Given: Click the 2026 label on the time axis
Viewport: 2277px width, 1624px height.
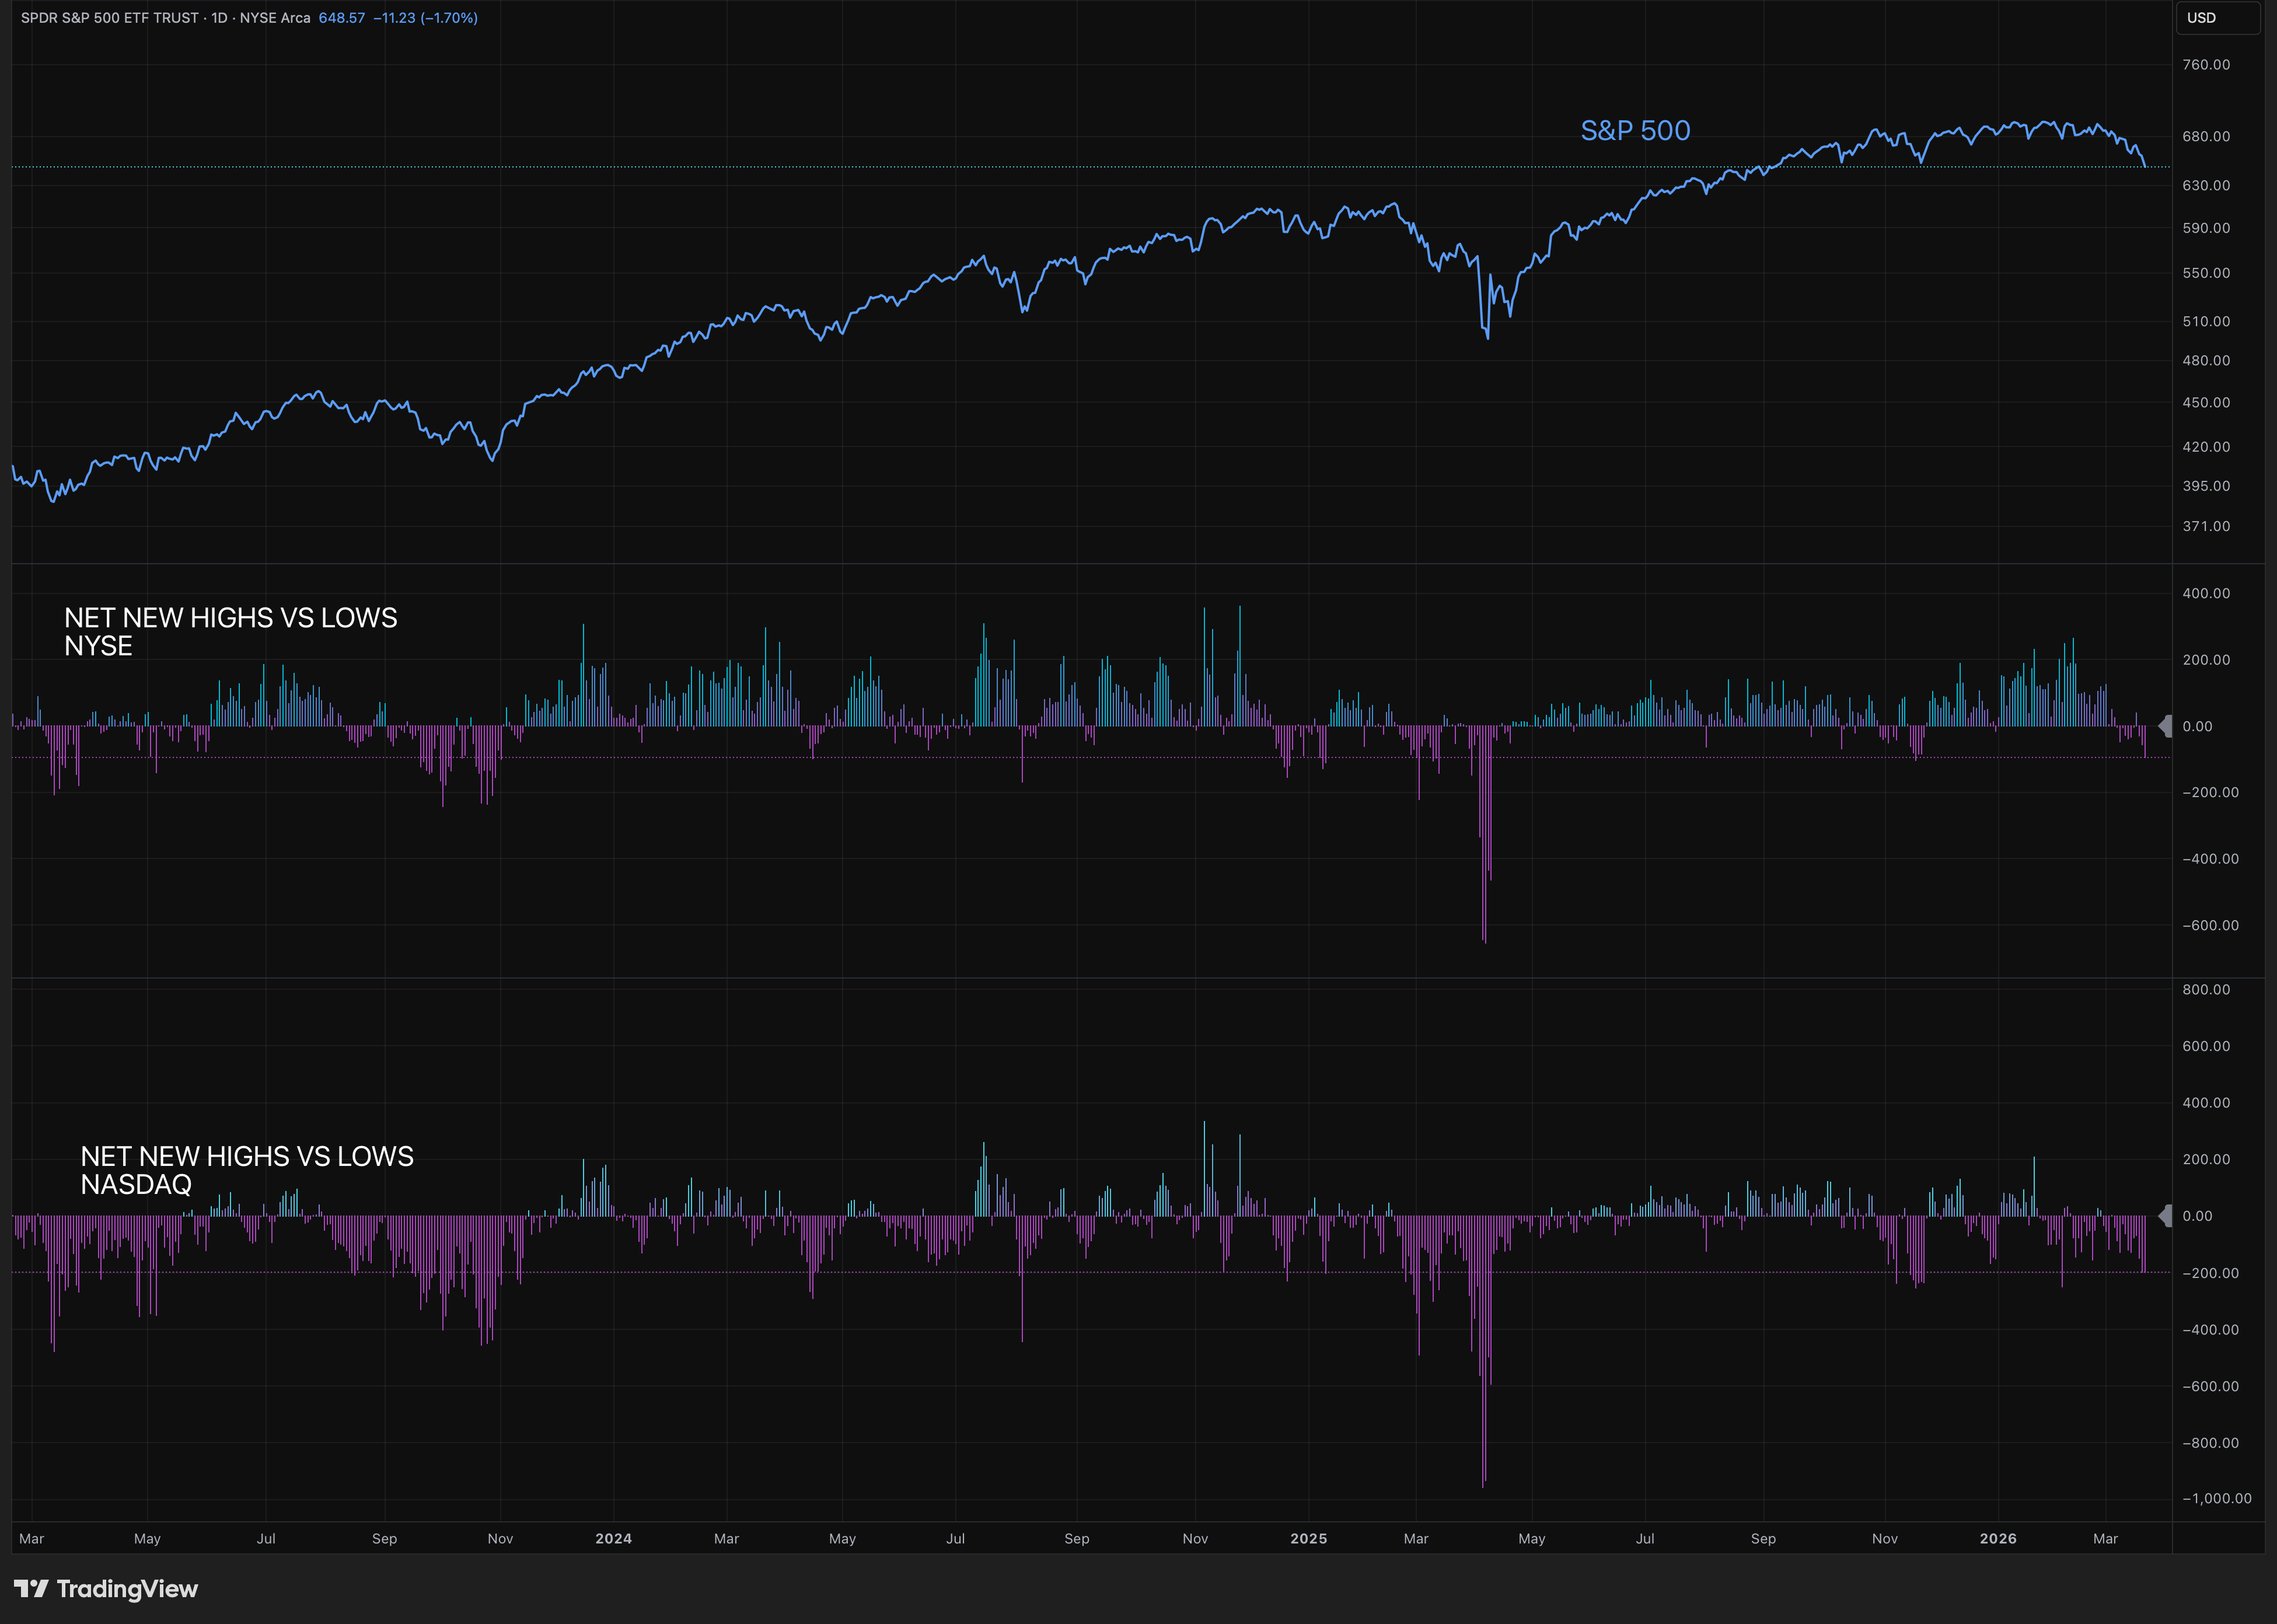Looking at the screenshot, I should click(x=1997, y=1539).
